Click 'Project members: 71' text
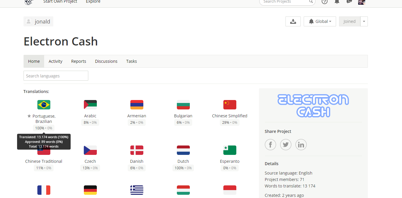This screenshot has width=402, height=198. tap(285, 180)
